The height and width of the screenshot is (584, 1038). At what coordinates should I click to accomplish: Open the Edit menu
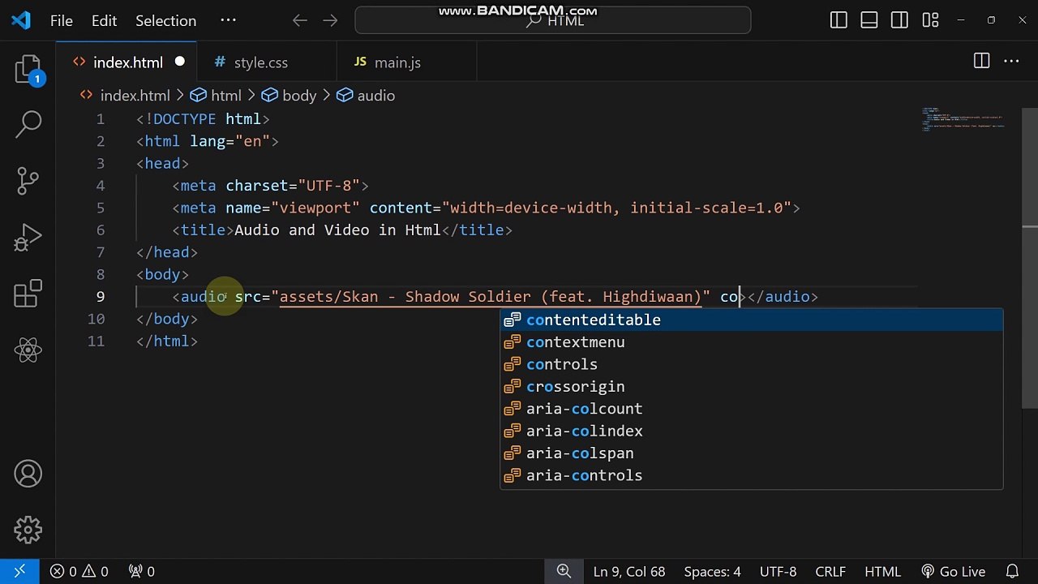pyautogui.click(x=104, y=20)
